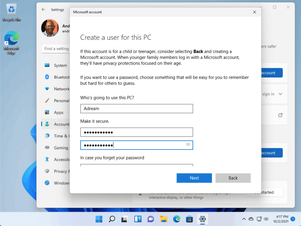Click the partially visible password hint field
This screenshot has height=226, width=301.
tap(137, 165)
